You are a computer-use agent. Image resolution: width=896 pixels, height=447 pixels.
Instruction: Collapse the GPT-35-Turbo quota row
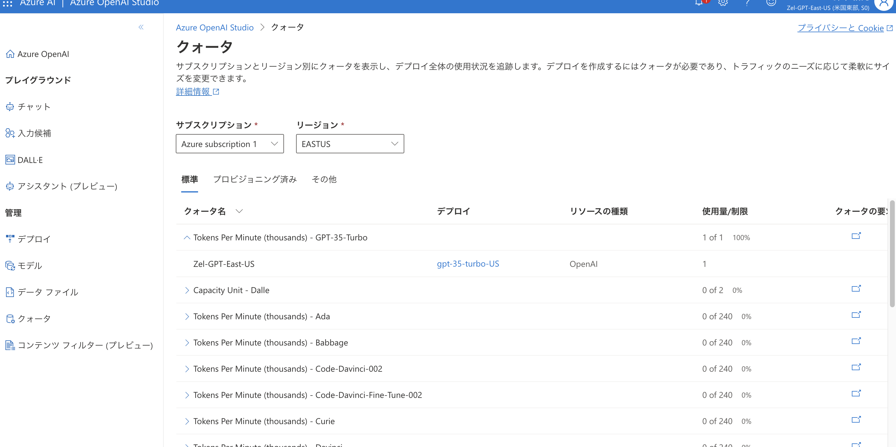[187, 237]
